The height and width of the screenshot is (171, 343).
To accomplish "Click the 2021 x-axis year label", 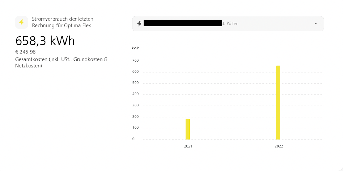I will click(x=188, y=146).
